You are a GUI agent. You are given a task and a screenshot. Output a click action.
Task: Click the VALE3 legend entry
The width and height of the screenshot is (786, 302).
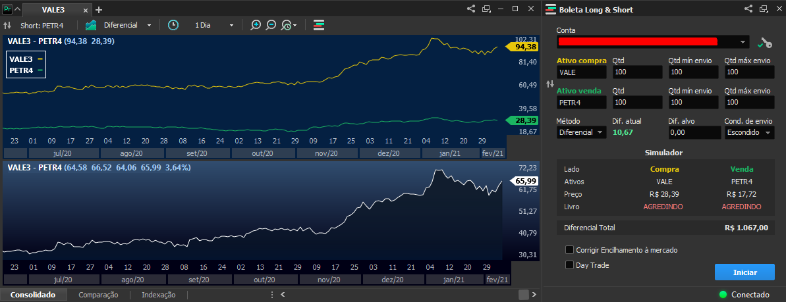(26, 59)
